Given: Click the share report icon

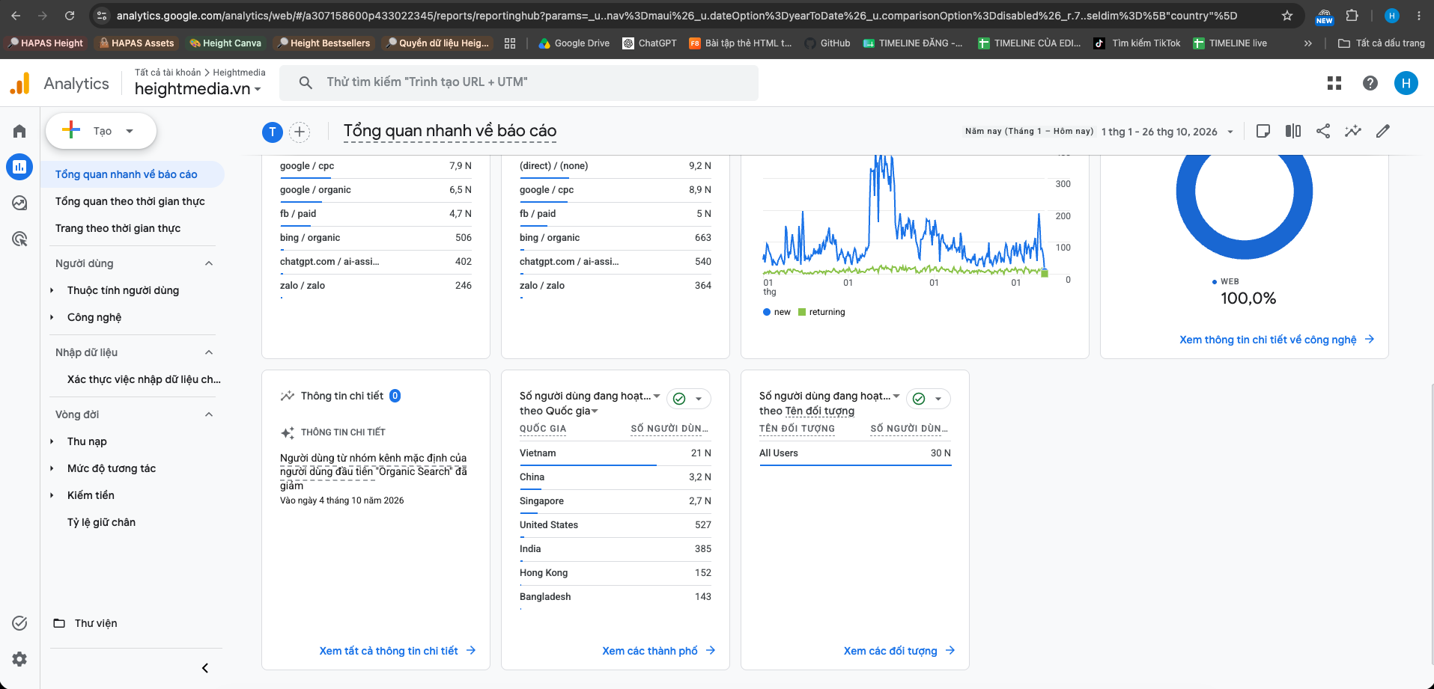Looking at the screenshot, I should (1323, 131).
